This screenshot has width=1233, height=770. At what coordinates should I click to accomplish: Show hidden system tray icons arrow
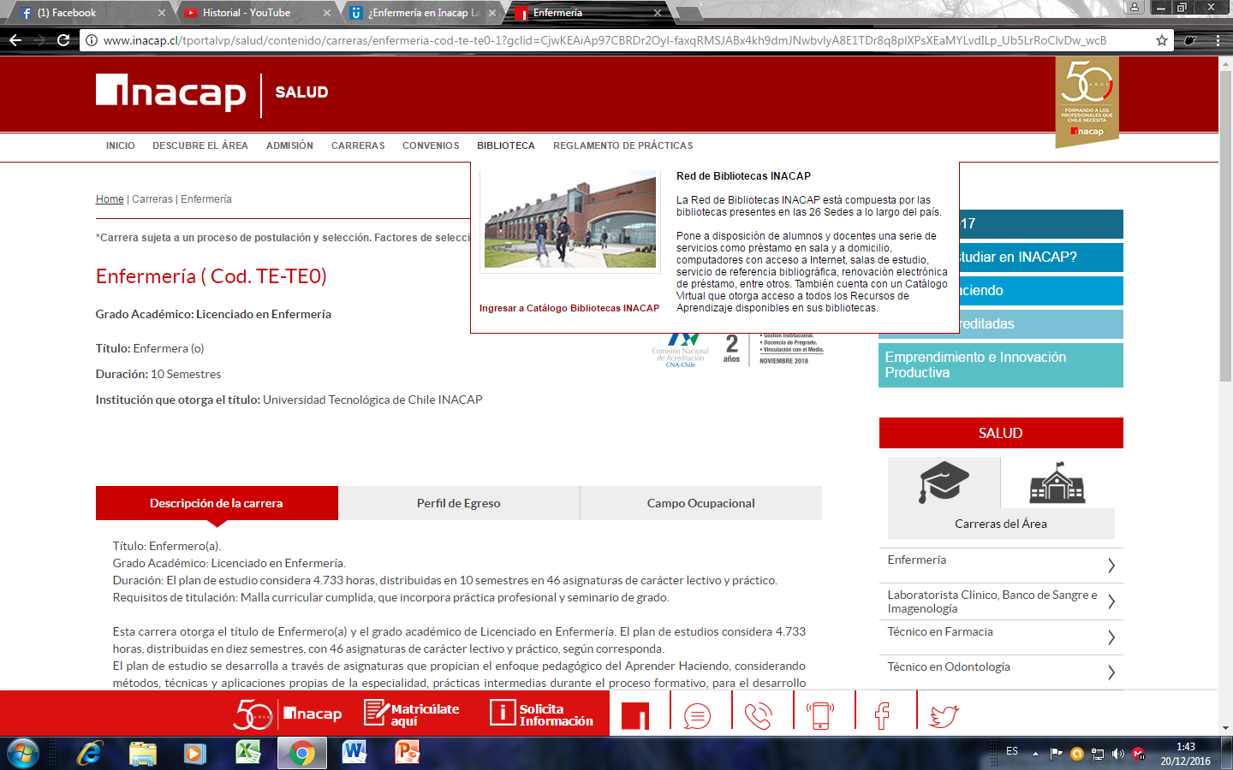pyautogui.click(x=1035, y=754)
